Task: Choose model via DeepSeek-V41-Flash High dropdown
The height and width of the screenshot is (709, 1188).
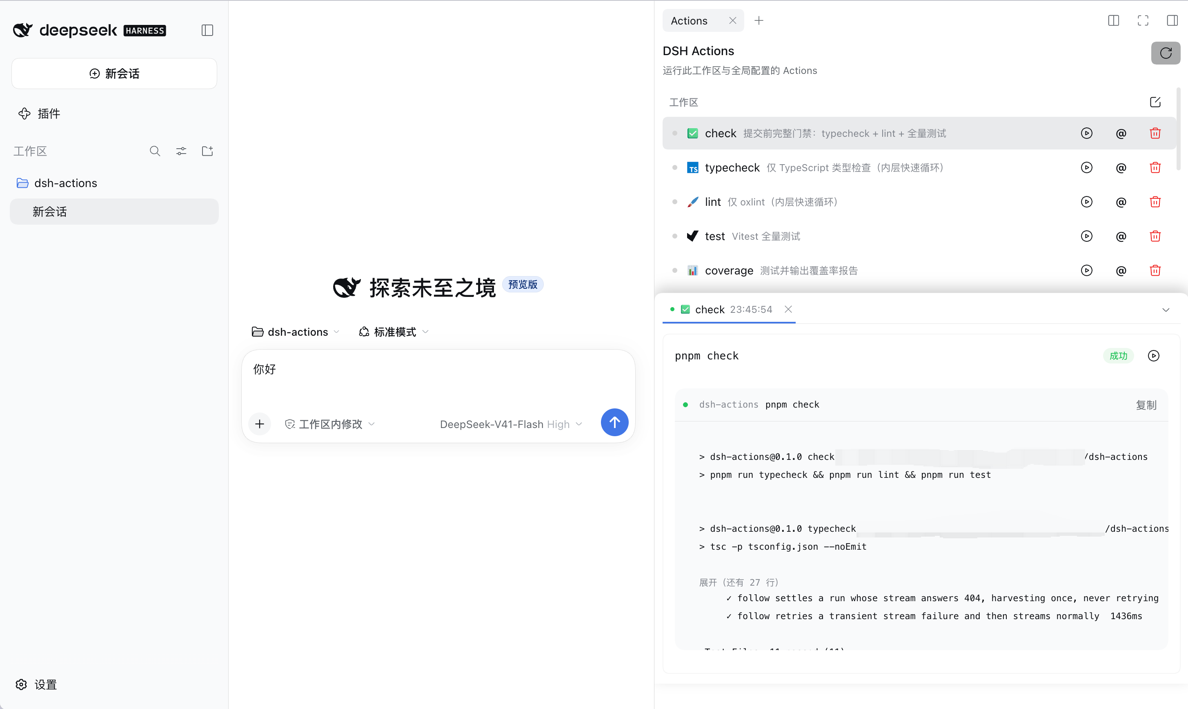Action: point(511,424)
